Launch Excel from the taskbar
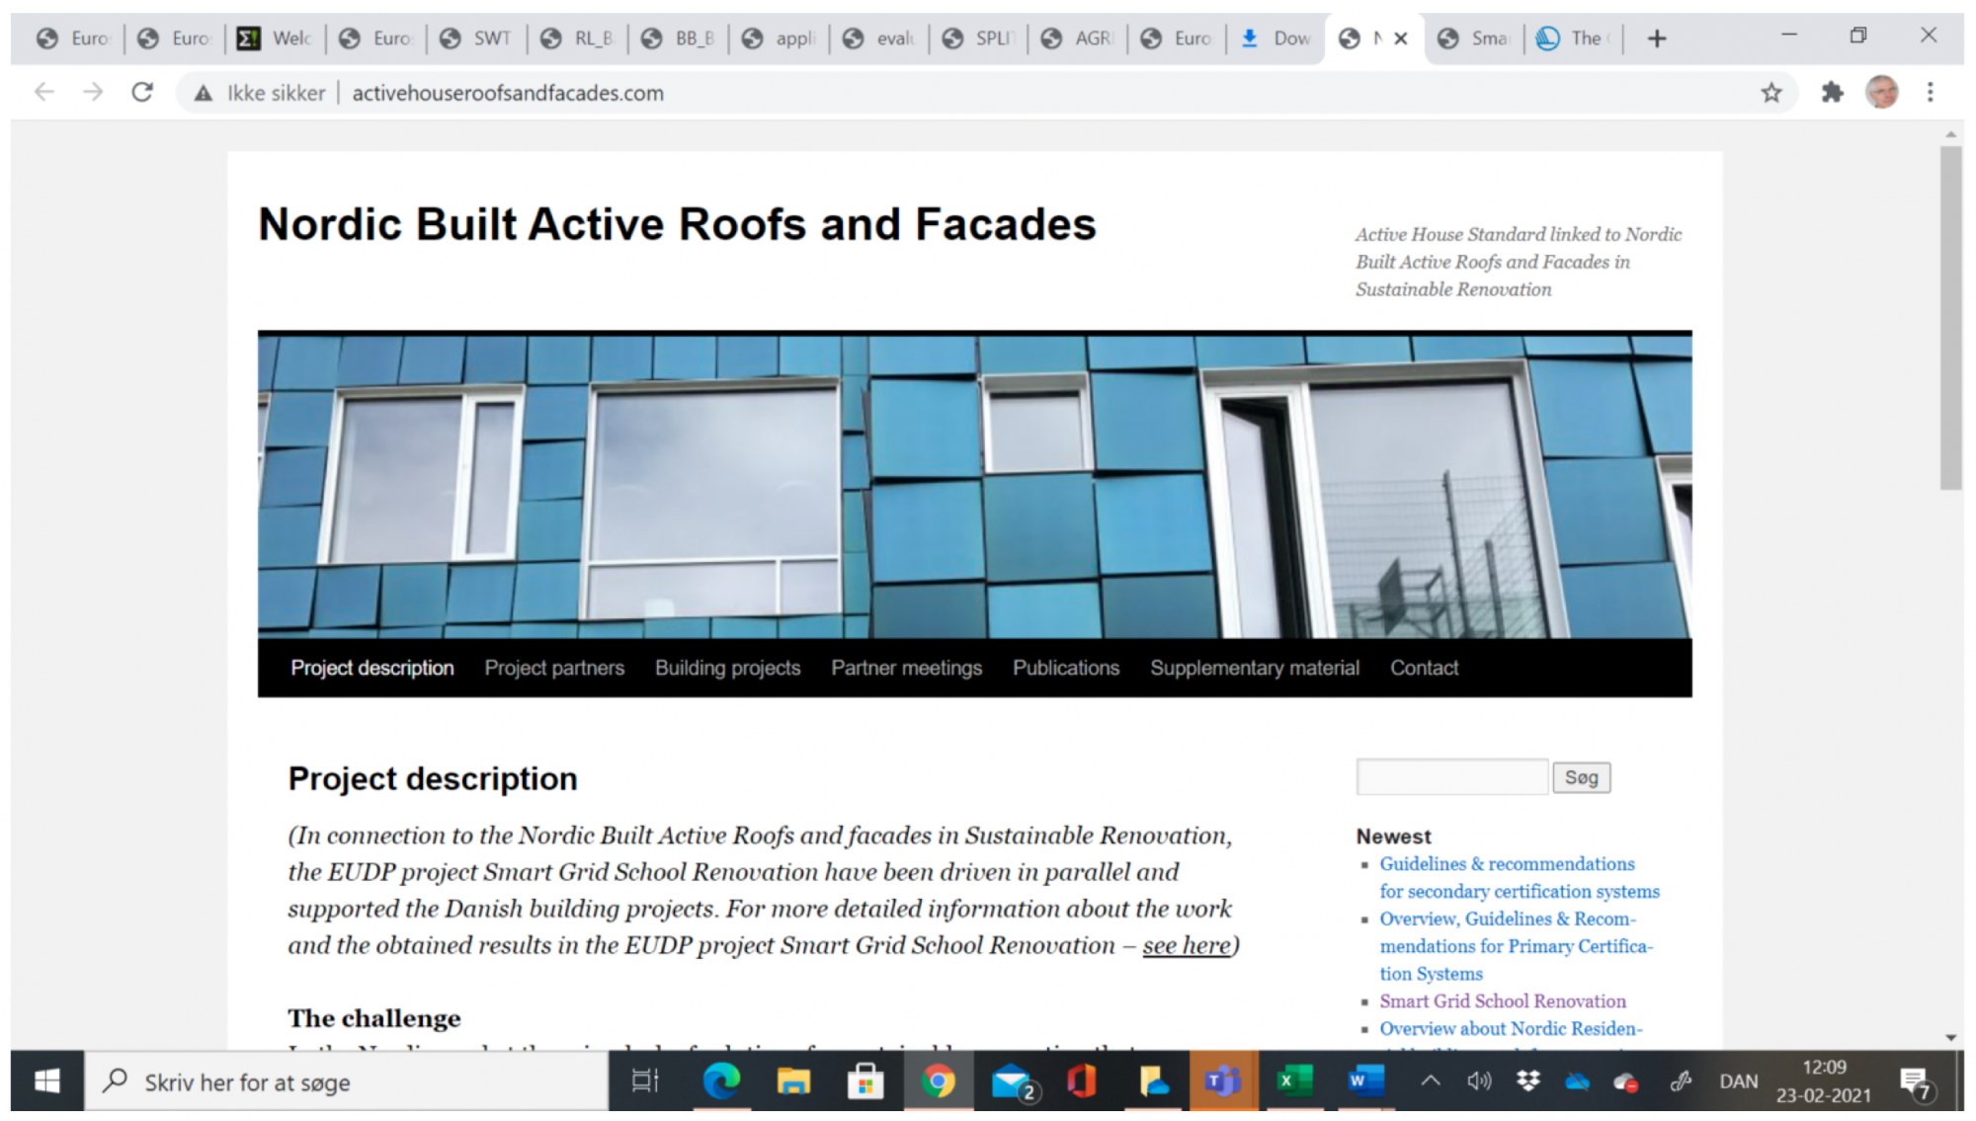Screen dimensions: 1976x1121 coord(1292,1082)
